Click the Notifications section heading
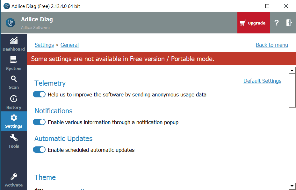This screenshot has width=296, height=190. point(54,111)
